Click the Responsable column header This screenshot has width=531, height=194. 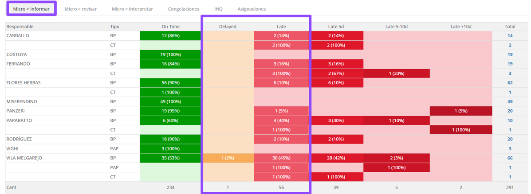point(20,27)
